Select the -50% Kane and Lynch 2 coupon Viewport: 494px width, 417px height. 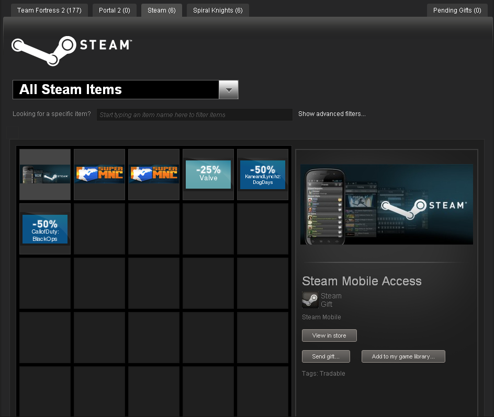[x=262, y=173]
